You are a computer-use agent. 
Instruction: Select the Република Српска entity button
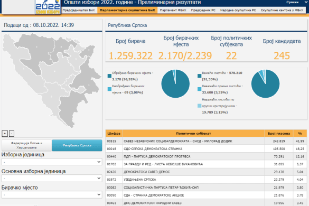[x=77, y=145]
